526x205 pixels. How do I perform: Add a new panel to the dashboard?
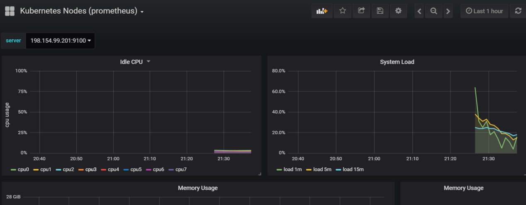point(322,11)
